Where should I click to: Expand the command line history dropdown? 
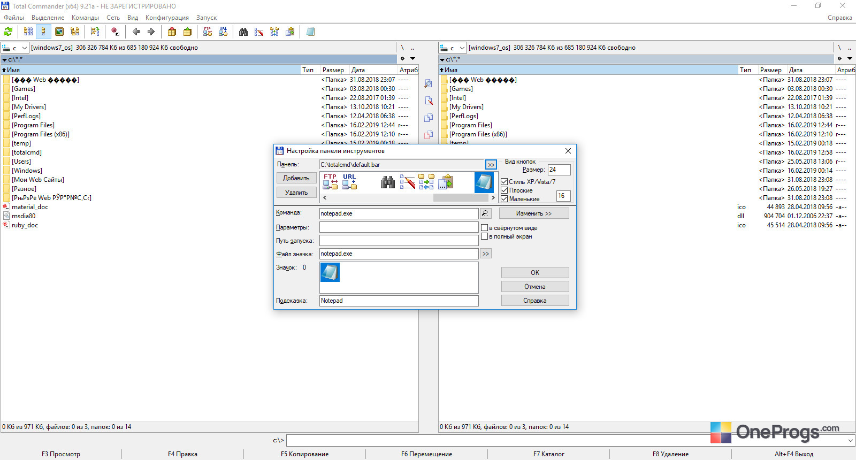pyautogui.click(x=851, y=441)
